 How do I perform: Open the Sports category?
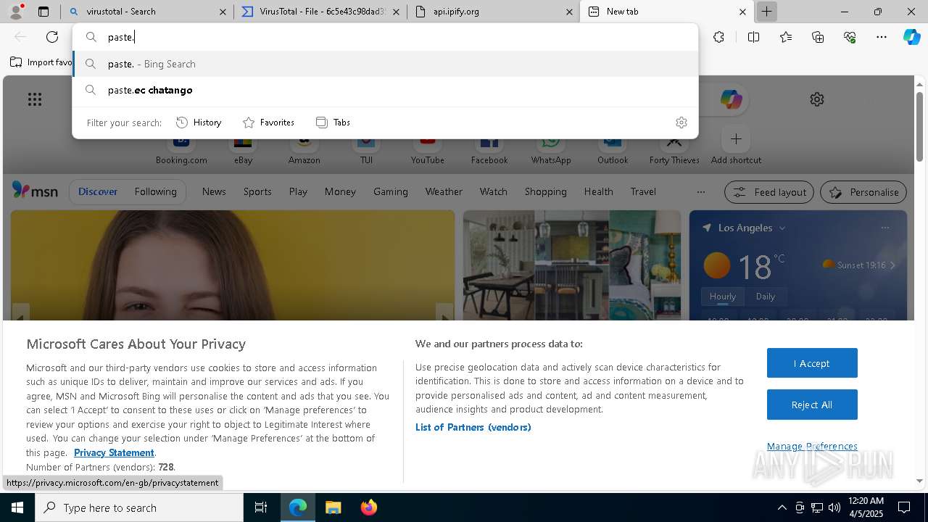click(257, 191)
